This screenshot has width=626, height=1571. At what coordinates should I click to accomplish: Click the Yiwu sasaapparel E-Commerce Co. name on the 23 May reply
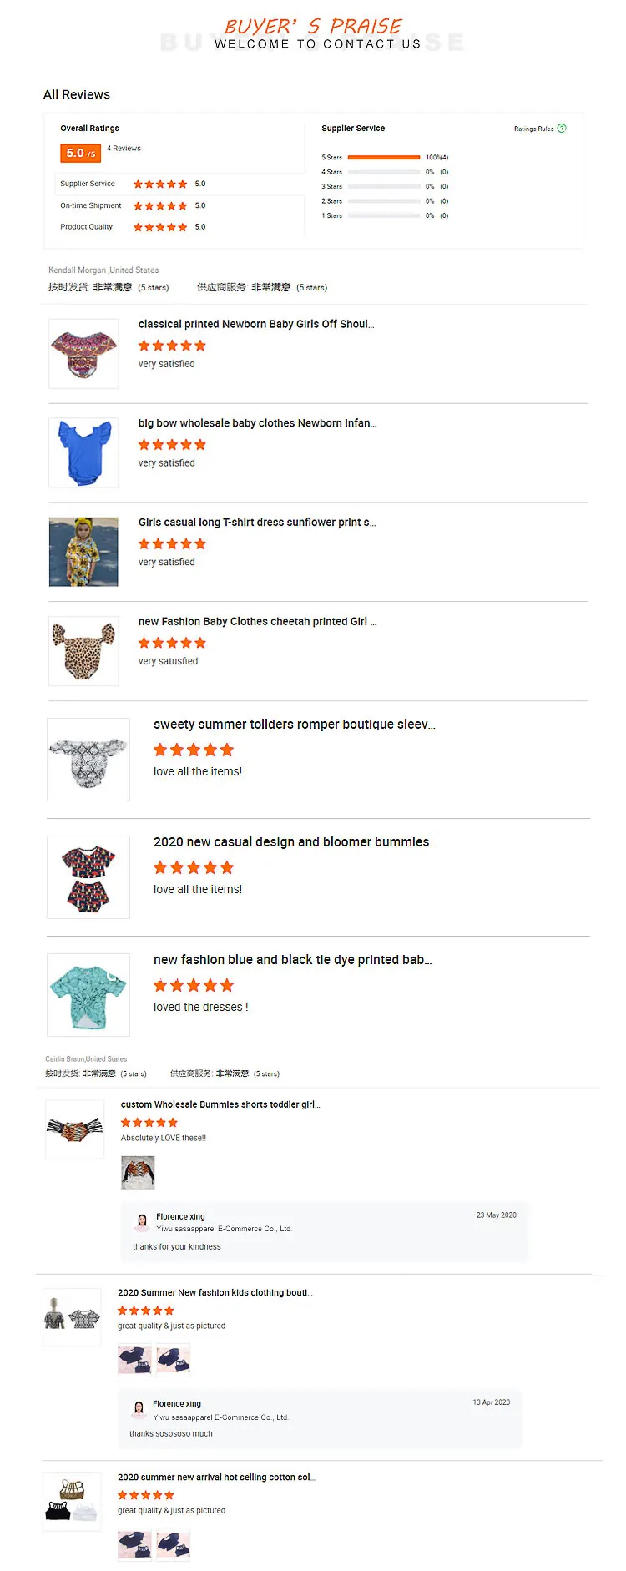pyautogui.click(x=224, y=1229)
